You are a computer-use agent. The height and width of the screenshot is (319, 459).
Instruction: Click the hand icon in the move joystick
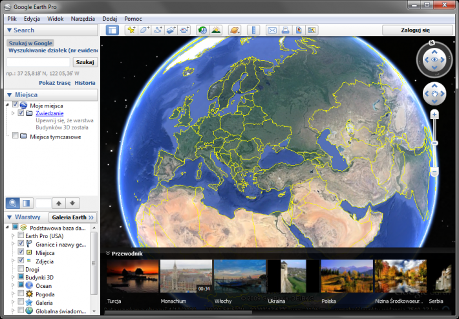coord(434,94)
